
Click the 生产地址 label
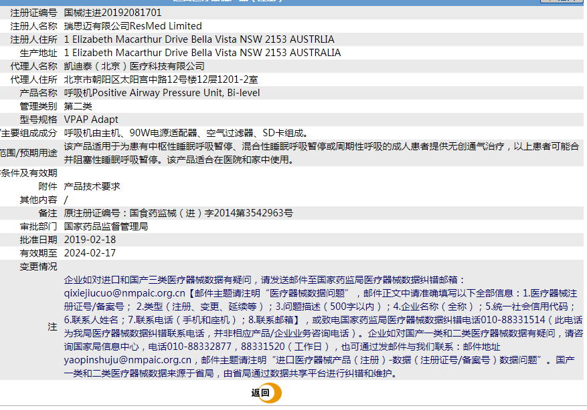click(x=38, y=53)
